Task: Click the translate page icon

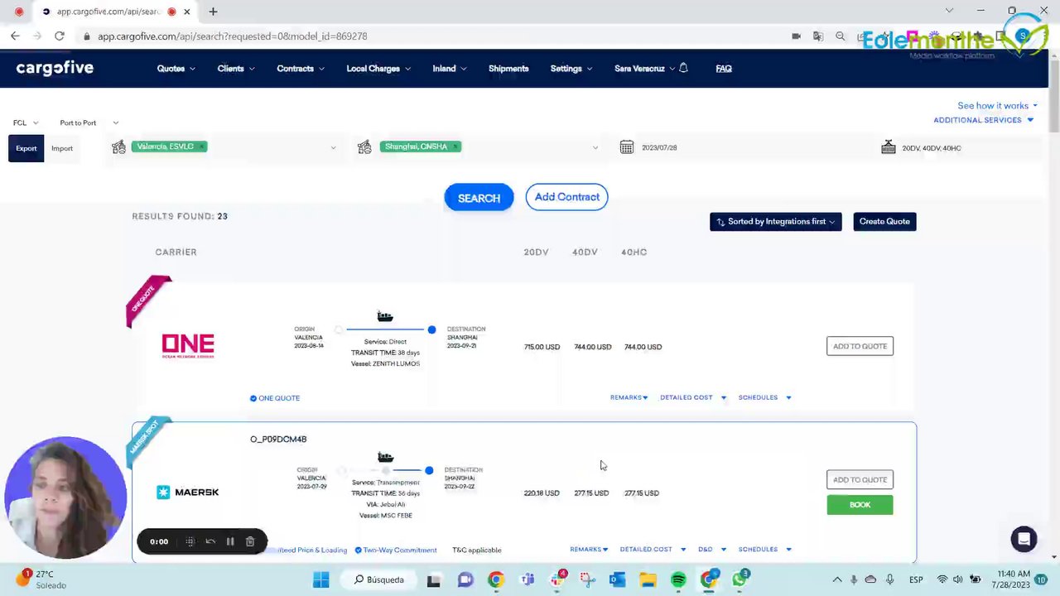Action: click(x=818, y=36)
